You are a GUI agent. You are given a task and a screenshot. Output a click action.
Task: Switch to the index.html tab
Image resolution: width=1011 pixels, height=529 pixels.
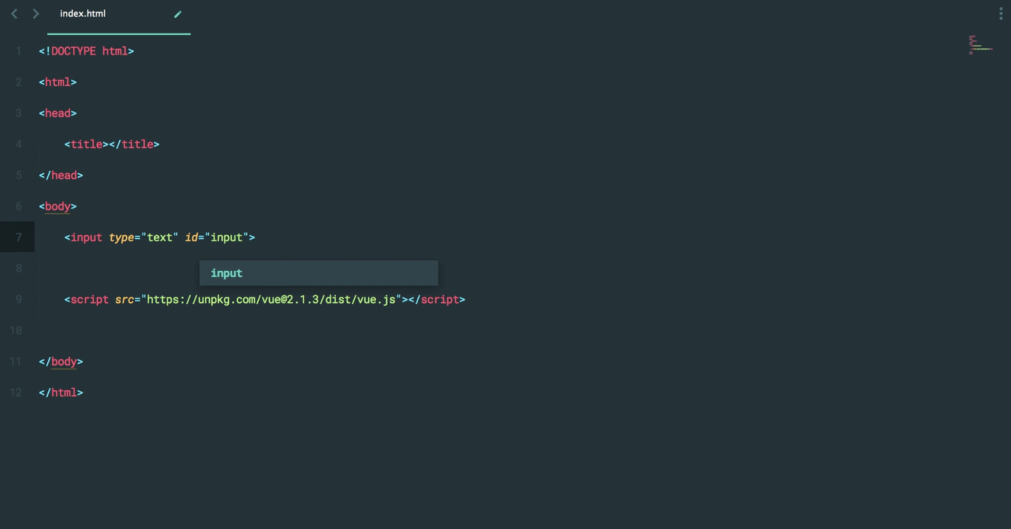pyautogui.click(x=83, y=13)
